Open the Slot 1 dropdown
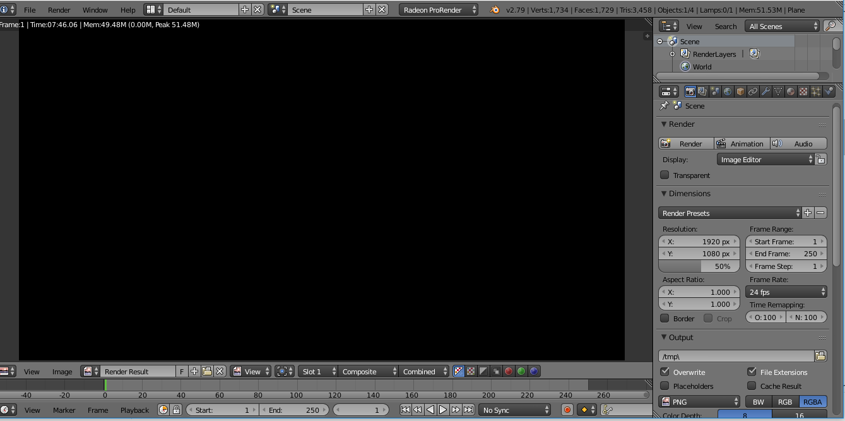The height and width of the screenshot is (421, 845). [x=317, y=372]
